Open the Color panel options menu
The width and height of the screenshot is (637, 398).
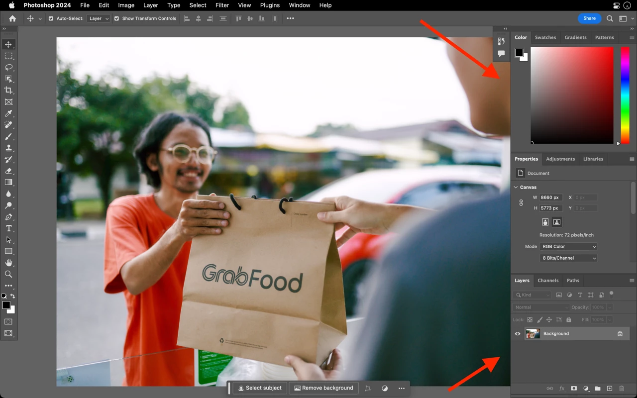tap(632, 37)
